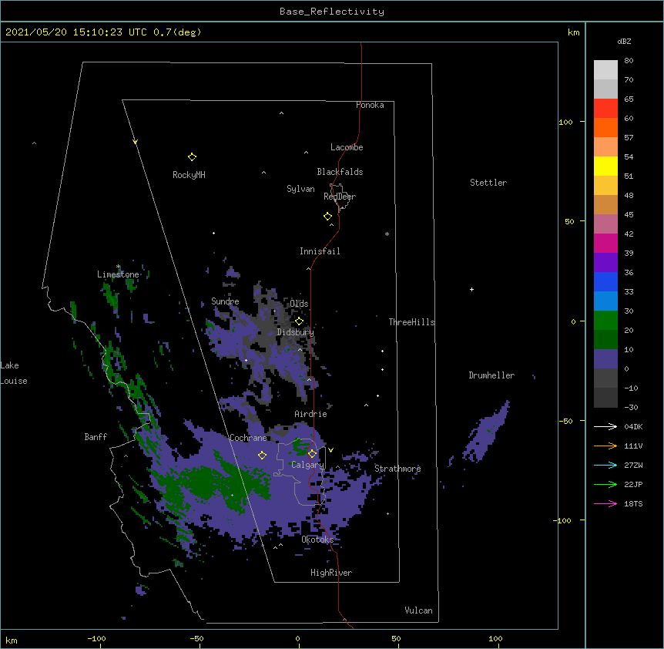Click the RedDeer city label
The width and height of the screenshot is (664, 649).
[340, 197]
